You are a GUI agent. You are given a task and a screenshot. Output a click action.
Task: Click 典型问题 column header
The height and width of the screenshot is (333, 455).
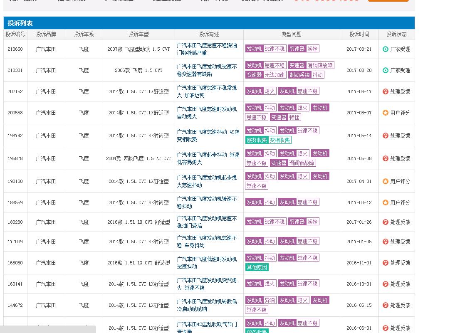[x=291, y=34]
